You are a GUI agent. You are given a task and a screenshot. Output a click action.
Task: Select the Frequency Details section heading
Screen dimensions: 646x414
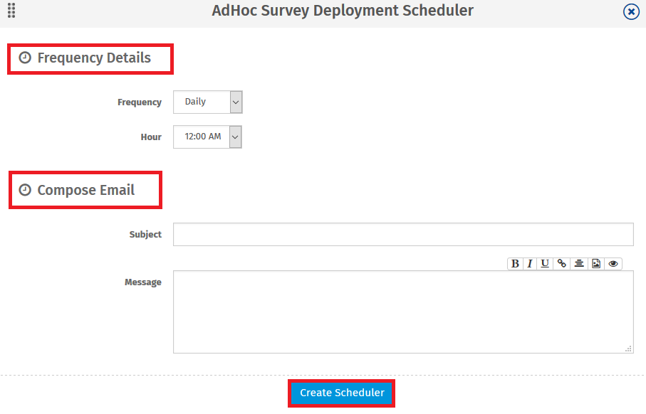94,58
